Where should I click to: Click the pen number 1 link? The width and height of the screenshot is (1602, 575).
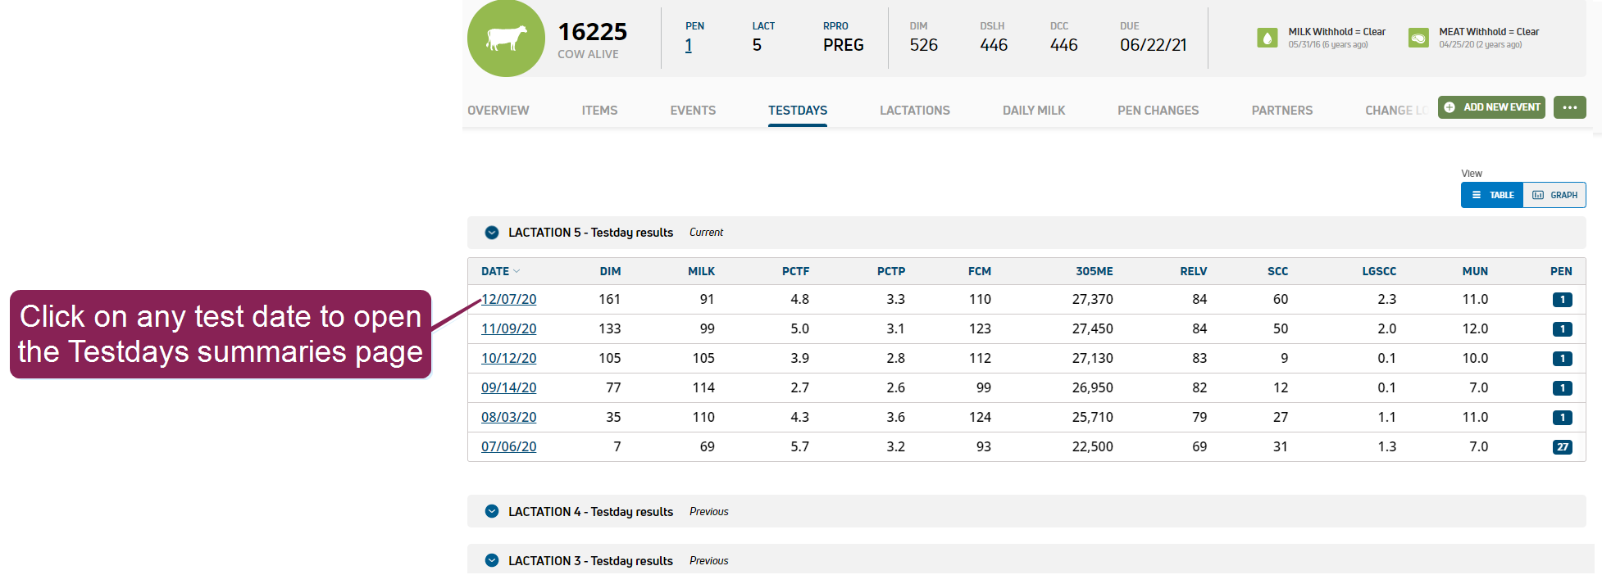689,46
